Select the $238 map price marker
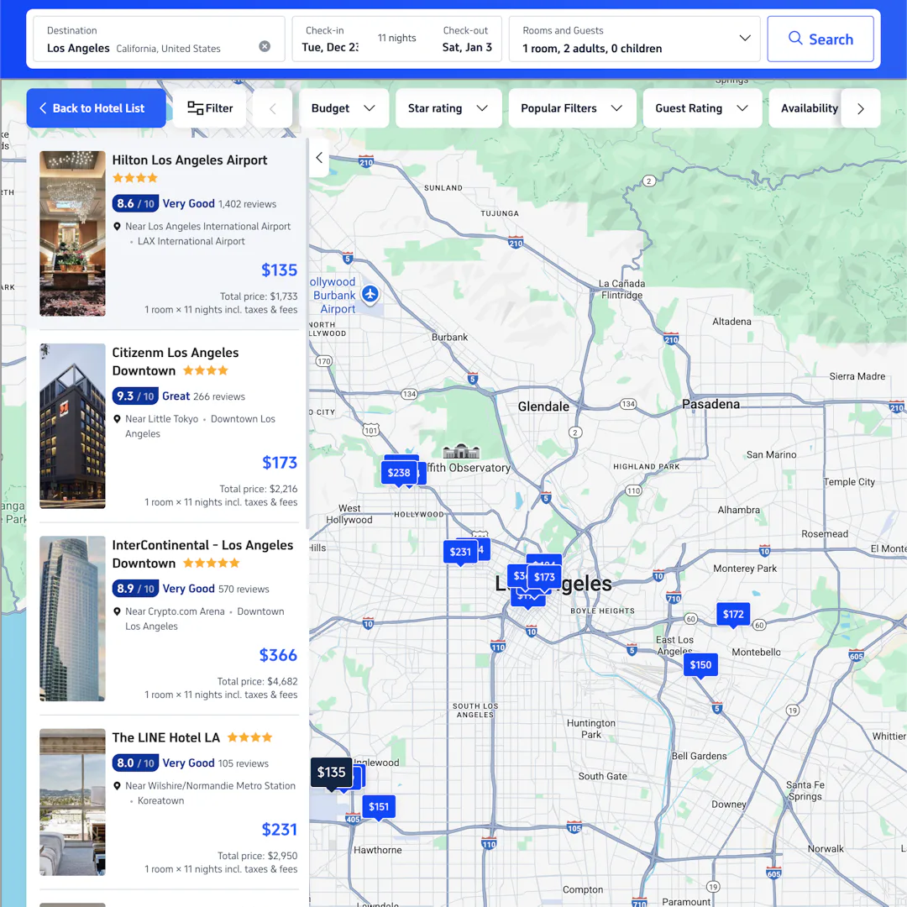907x907 pixels. click(399, 473)
